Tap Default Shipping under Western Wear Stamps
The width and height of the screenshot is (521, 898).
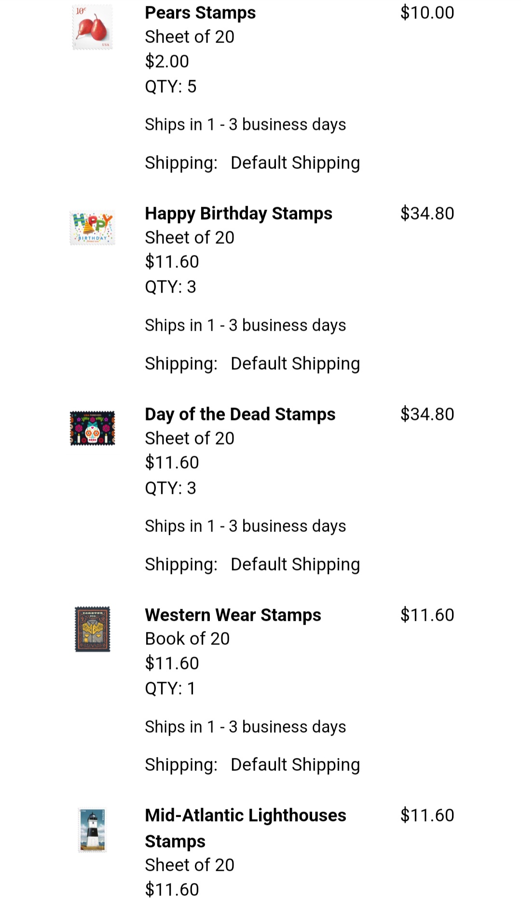click(x=295, y=765)
